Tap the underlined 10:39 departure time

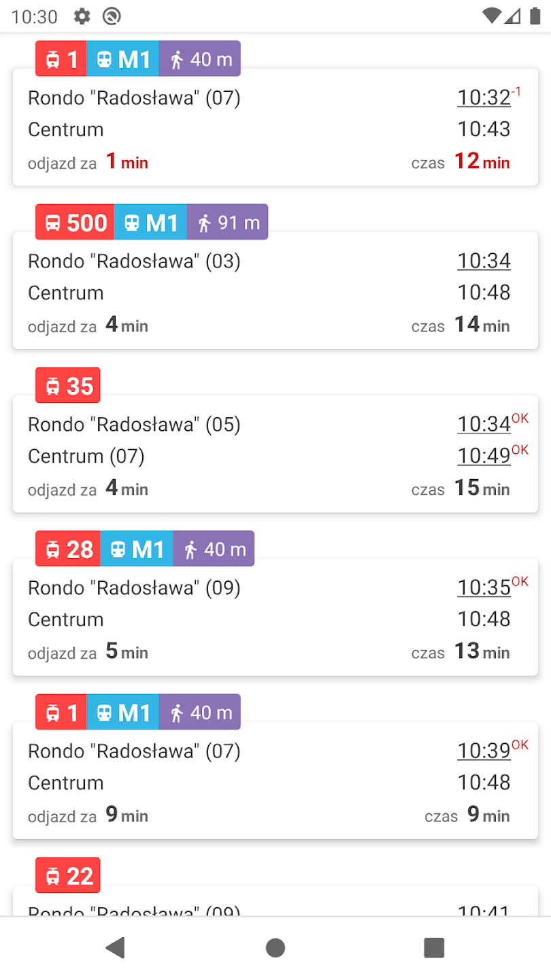(x=484, y=751)
